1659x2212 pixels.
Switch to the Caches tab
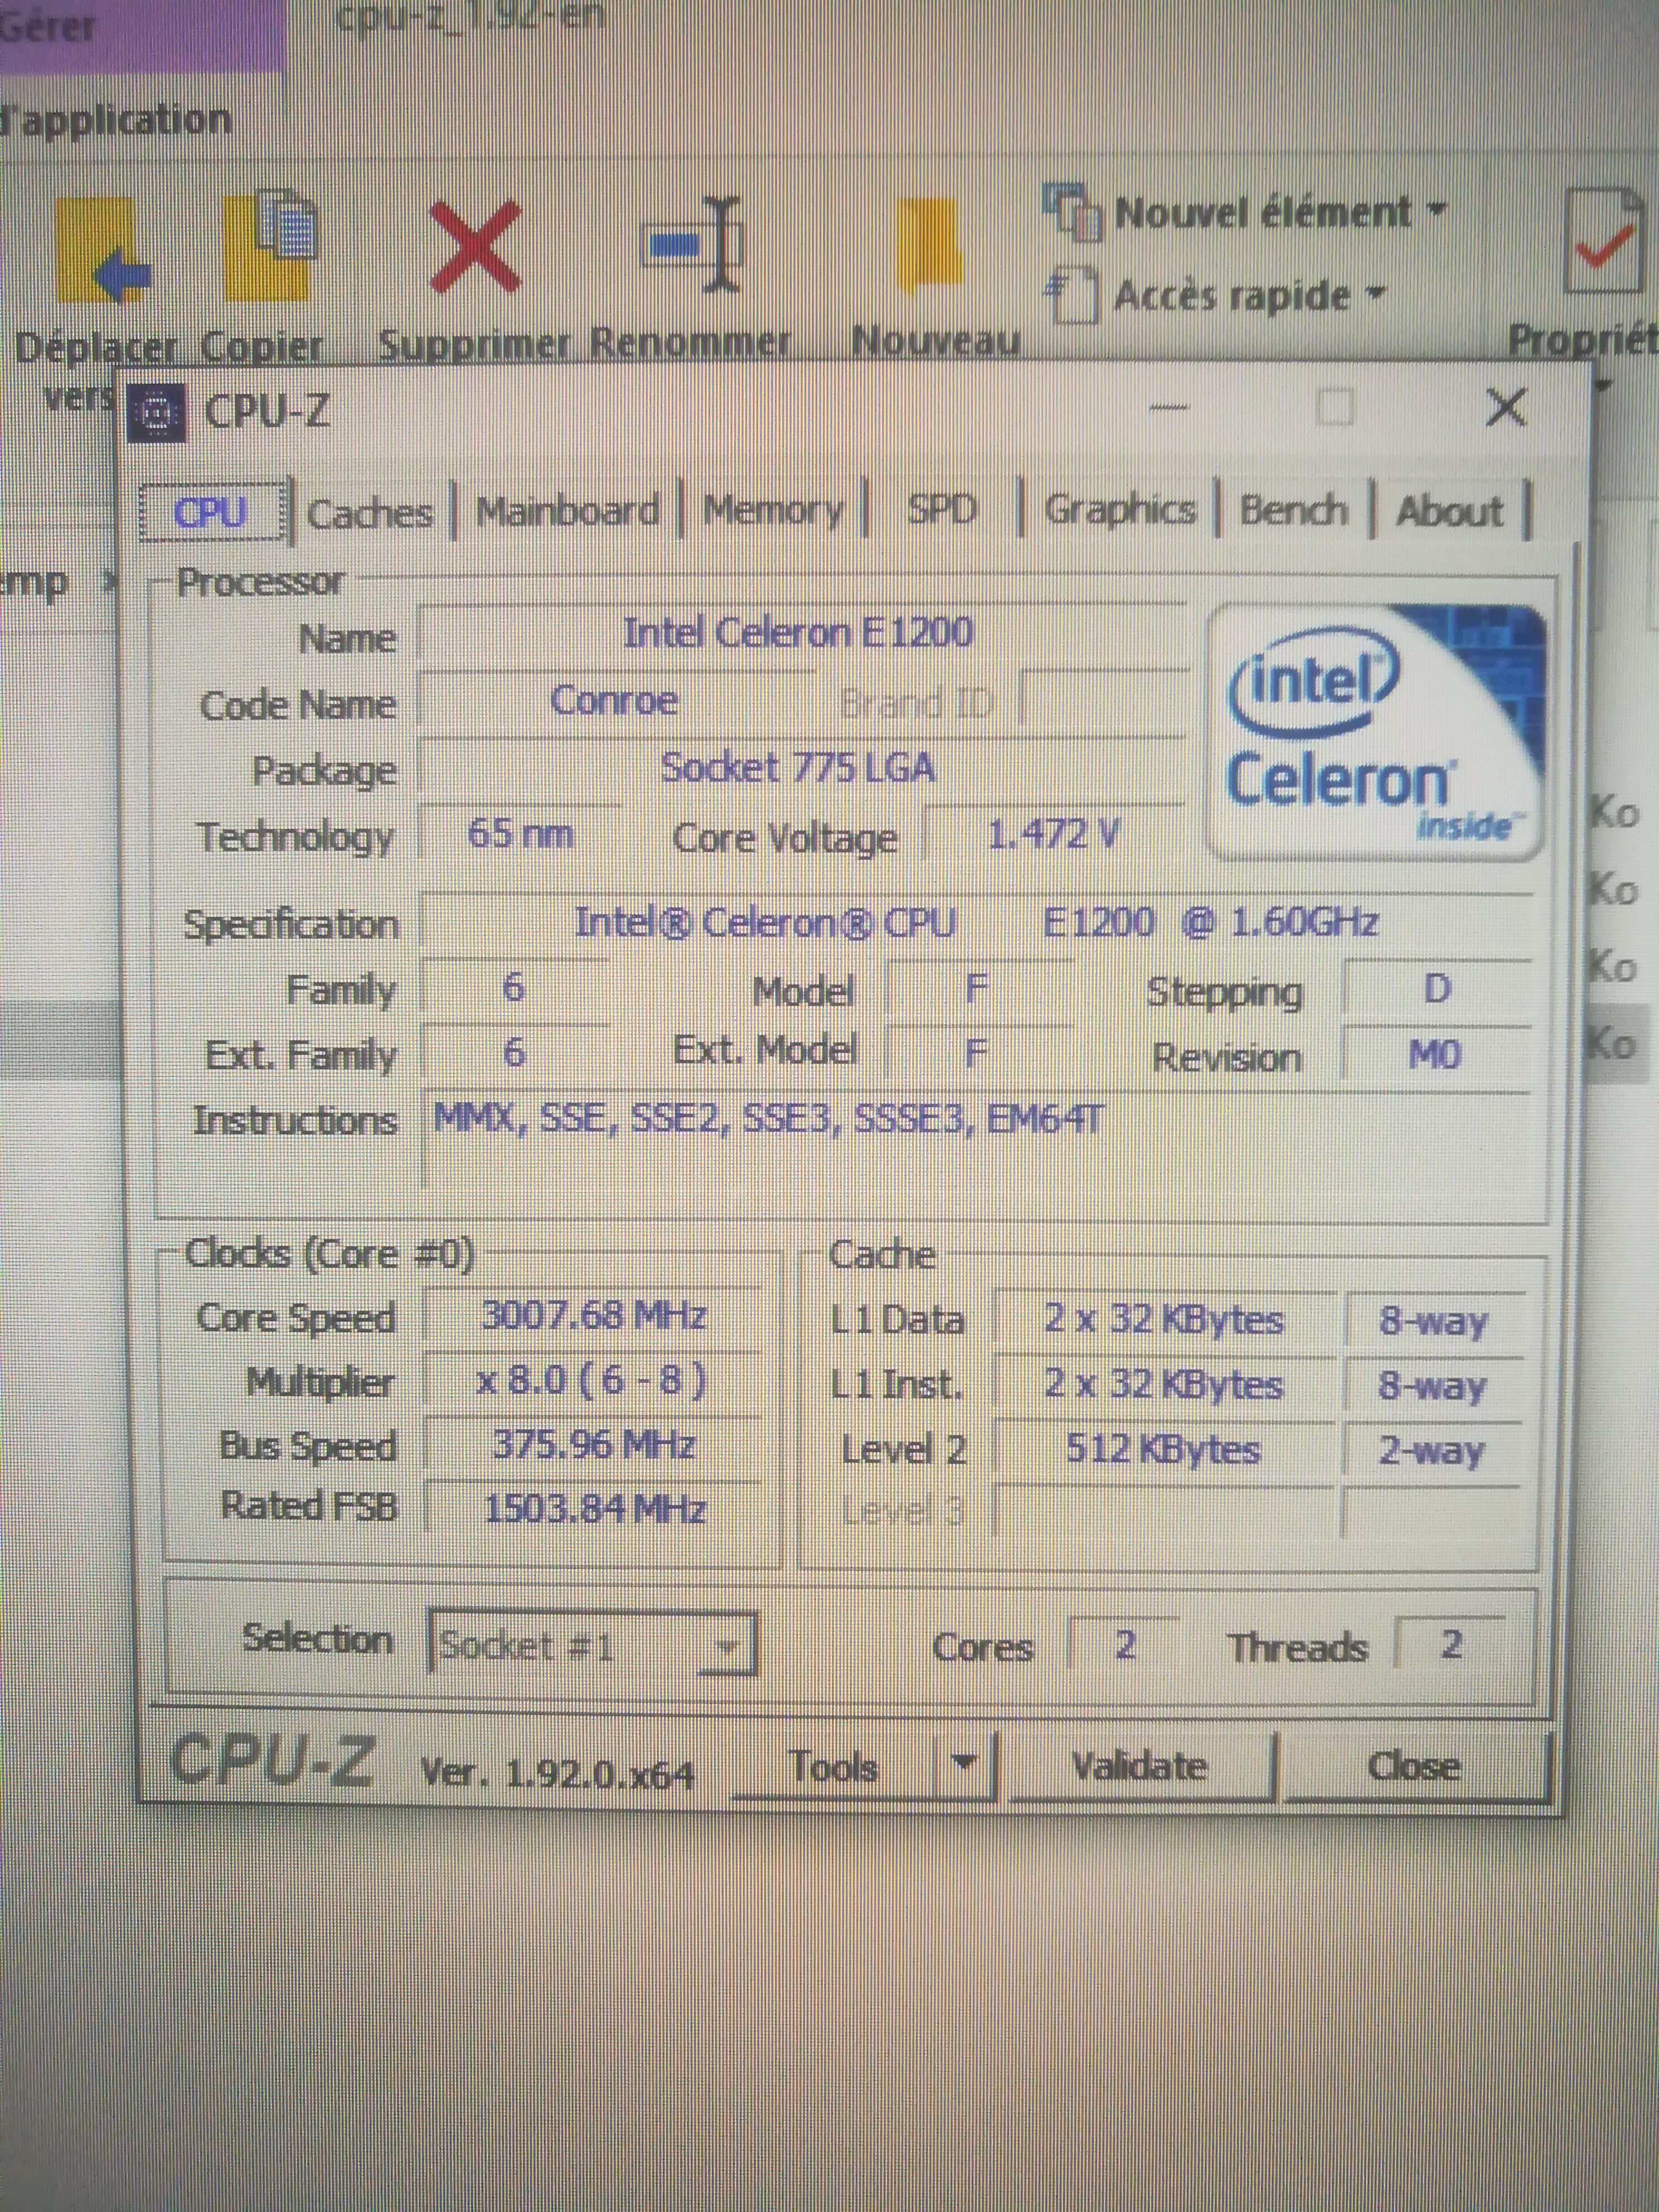(370, 514)
